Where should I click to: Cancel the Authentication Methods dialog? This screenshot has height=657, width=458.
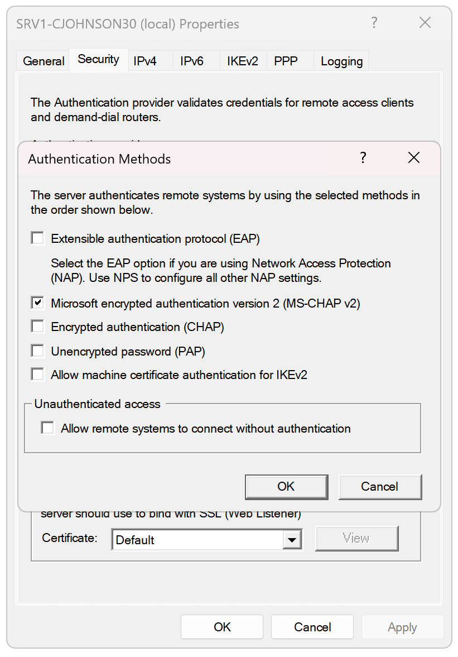[380, 486]
